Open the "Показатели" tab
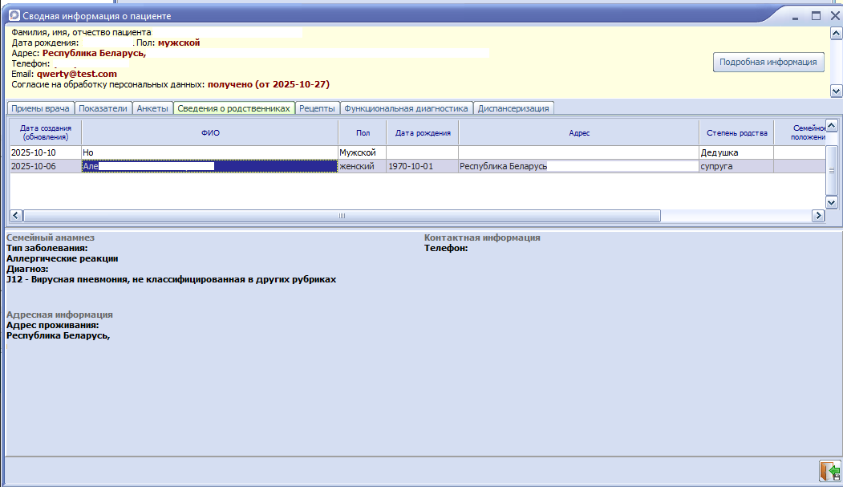 (103, 108)
